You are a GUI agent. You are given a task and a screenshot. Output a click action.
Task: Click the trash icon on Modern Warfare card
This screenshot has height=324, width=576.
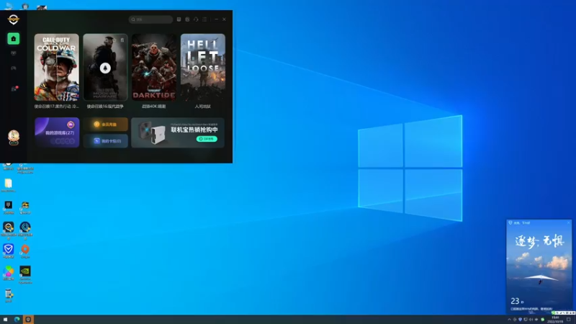coord(122,40)
